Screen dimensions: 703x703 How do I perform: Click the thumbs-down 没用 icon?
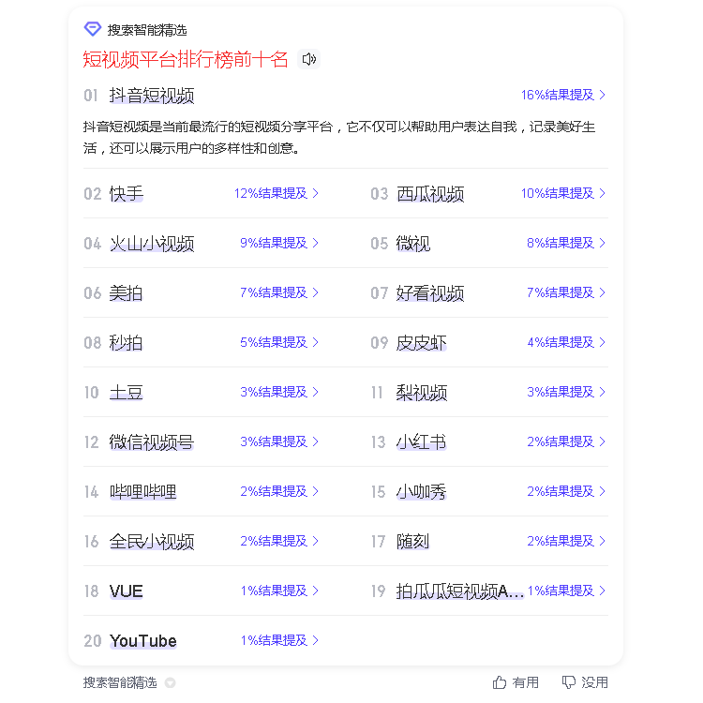pyautogui.click(x=569, y=682)
